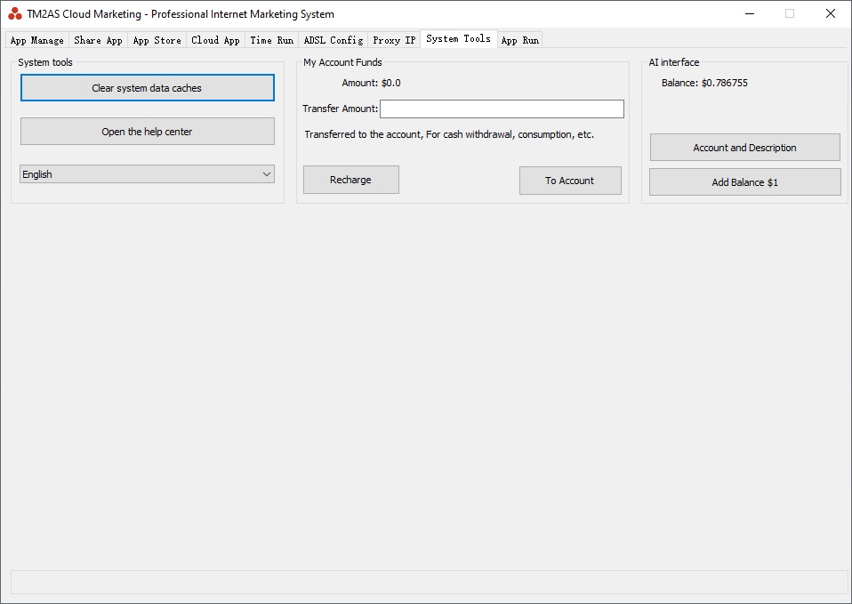The image size is (852, 604).
Task: Open Account and Description
Action: [744, 148]
